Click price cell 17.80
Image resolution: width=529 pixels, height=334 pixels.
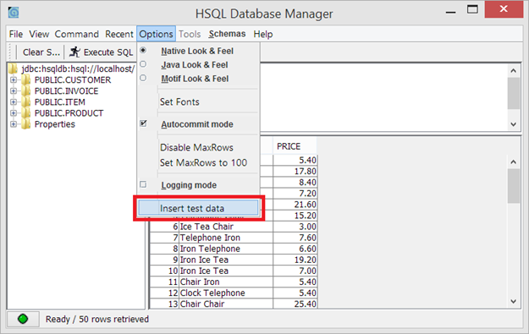point(295,171)
